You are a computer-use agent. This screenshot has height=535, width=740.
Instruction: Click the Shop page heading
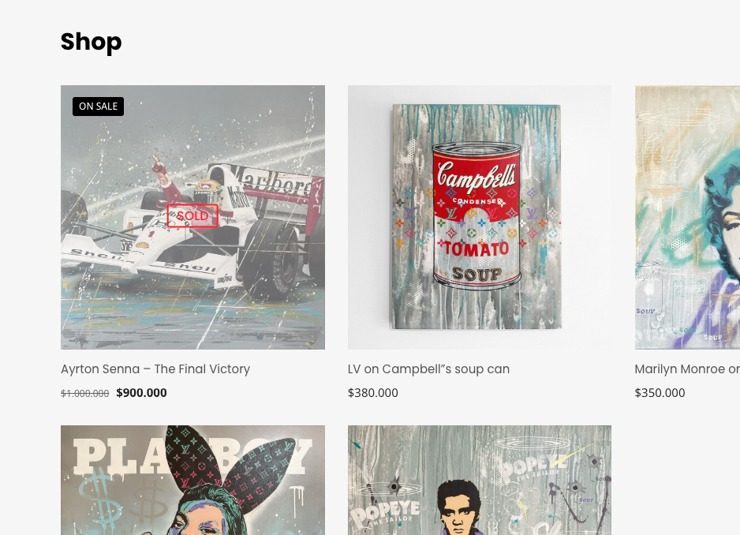pyautogui.click(x=91, y=42)
